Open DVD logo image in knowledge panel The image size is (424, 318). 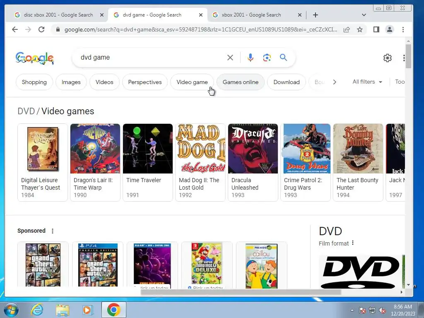click(360, 272)
